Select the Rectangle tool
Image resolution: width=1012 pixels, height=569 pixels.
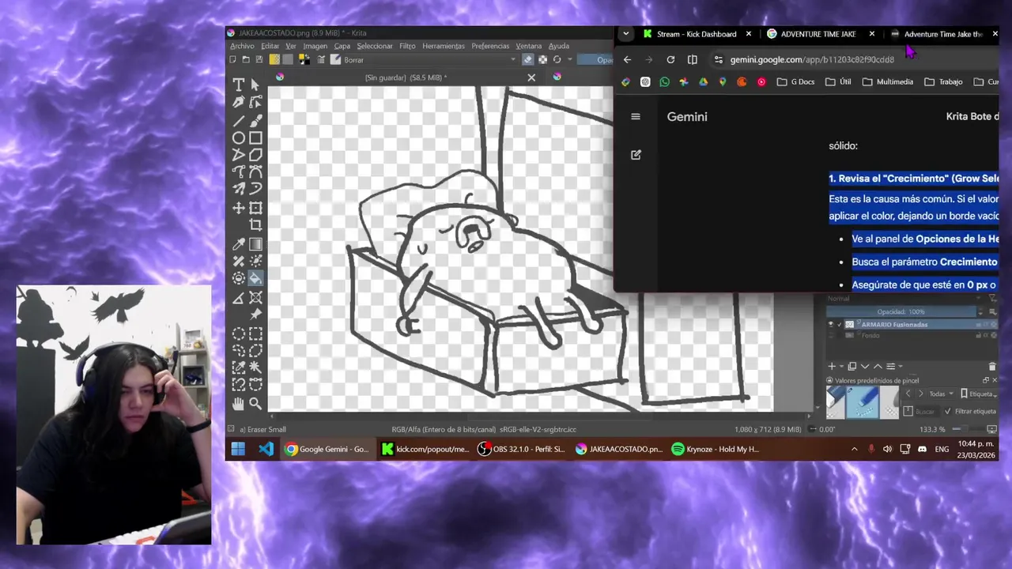pyautogui.click(x=255, y=138)
